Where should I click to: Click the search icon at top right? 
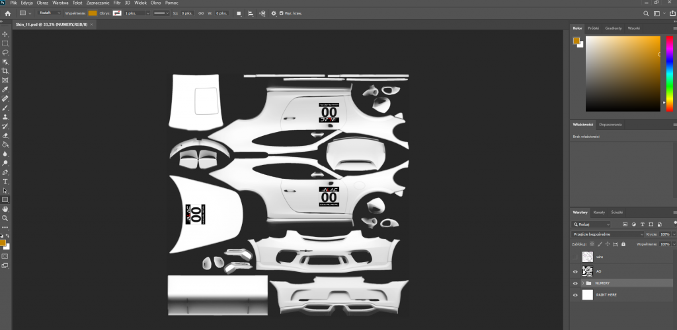point(646,13)
